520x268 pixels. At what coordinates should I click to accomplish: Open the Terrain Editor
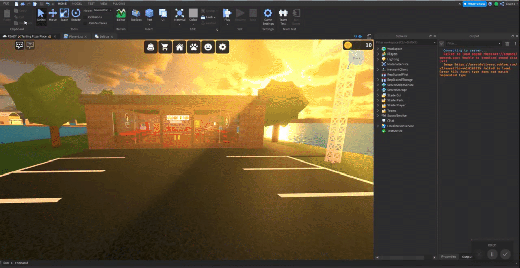click(121, 15)
